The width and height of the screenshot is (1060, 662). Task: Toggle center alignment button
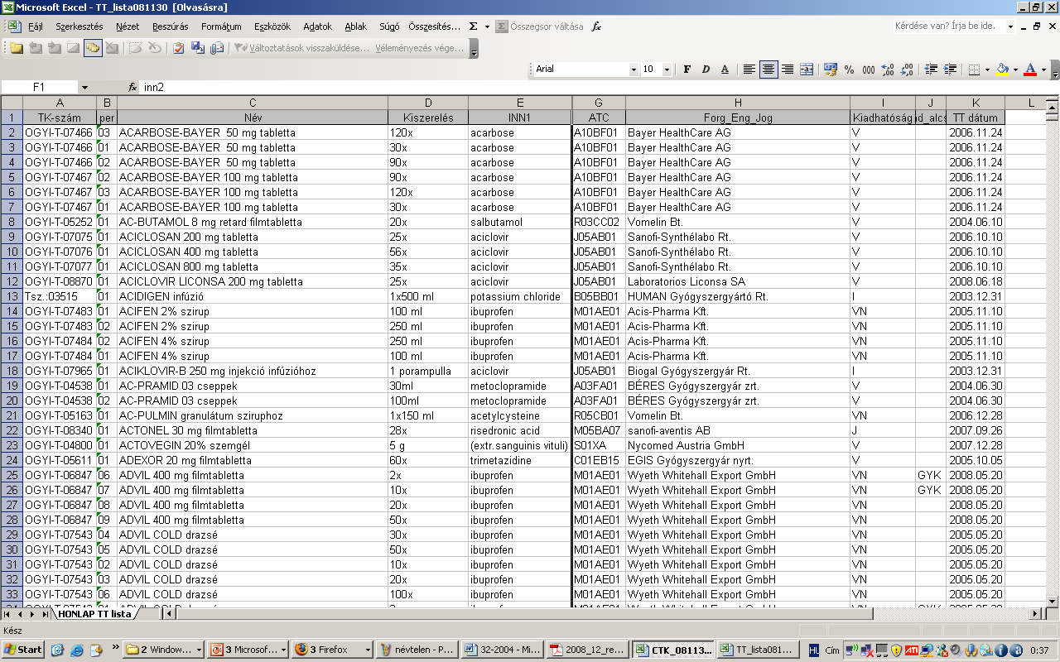coord(768,70)
